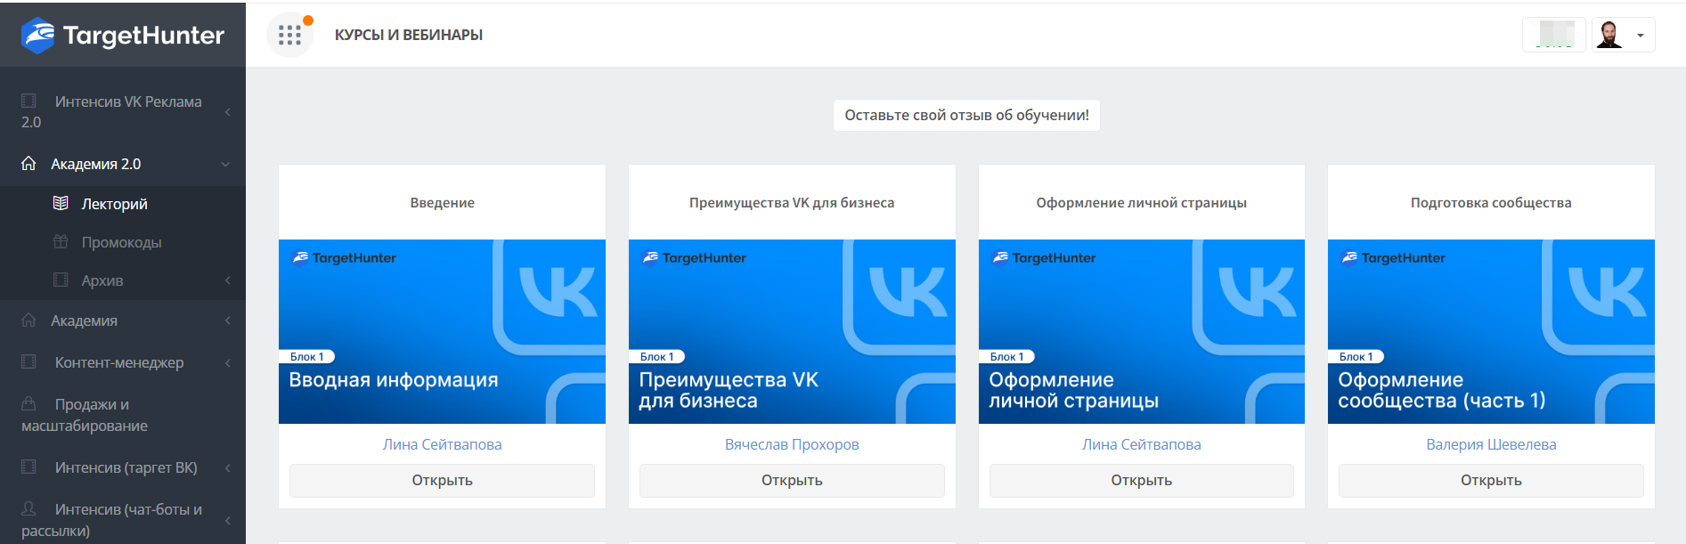Expand the Архив submenu chevron
Image resolution: width=1686 pixels, height=544 pixels.
point(227,280)
